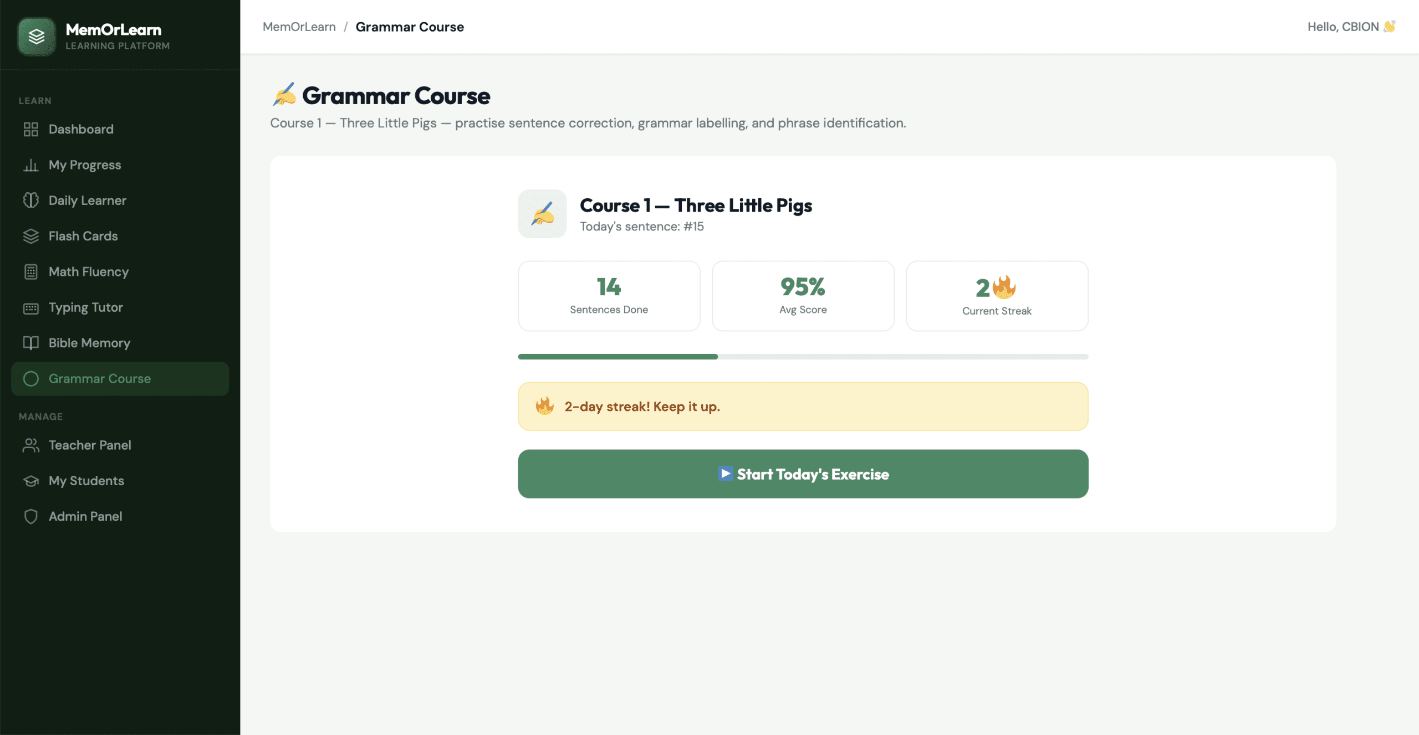Image resolution: width=1419 pixels, height=735 pixels.
Task: Click 'Course 1 — Three Little Pigs' card heading
Action: click(x=696, y=205)
